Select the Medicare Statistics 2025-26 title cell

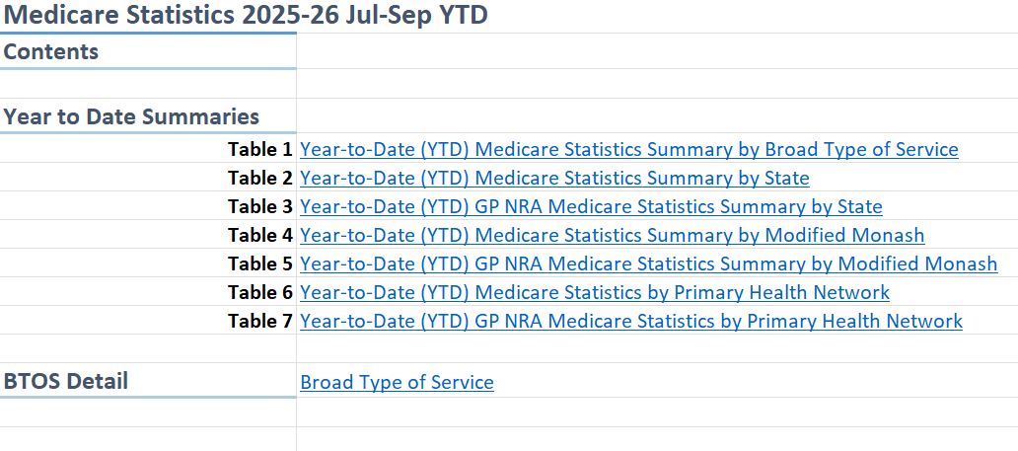245,16
